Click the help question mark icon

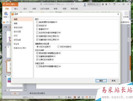point(109,4)
